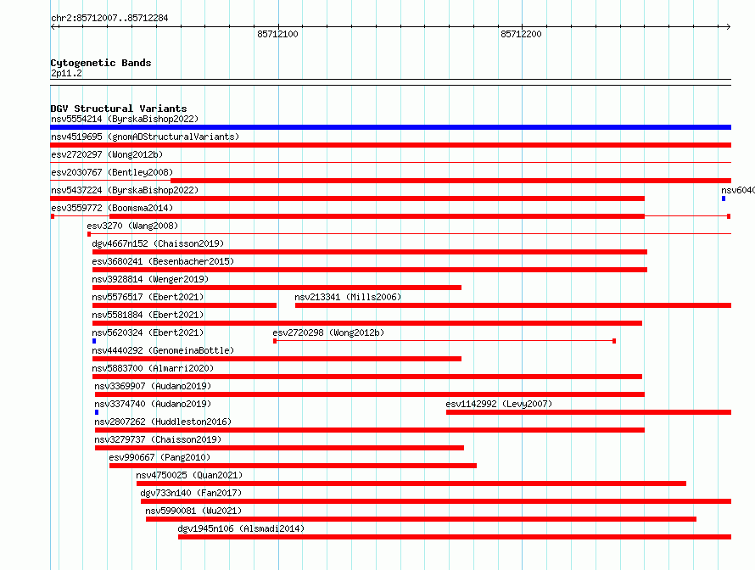This screenshot has height=570, width=755.
Task: Click the nsv5990081 (Wu2021) label
Action: coord(193,511)
